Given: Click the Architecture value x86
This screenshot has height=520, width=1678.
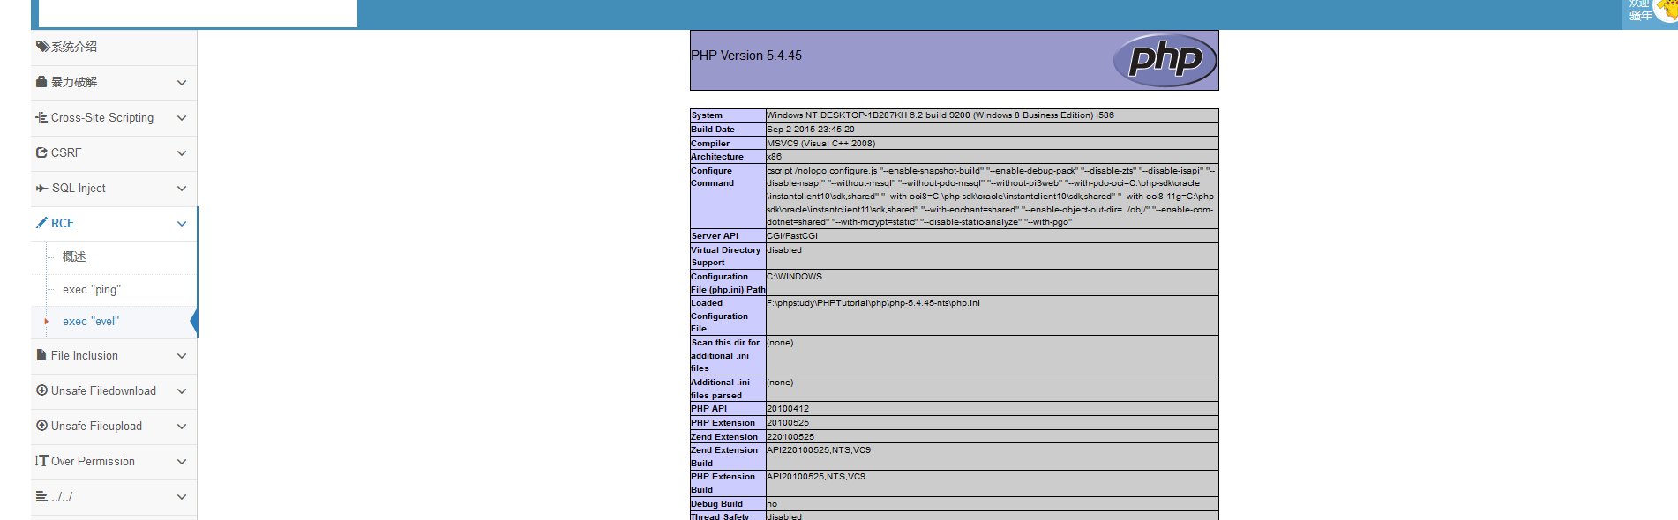Looking at the screenshot, I should (x=774, y=157).
